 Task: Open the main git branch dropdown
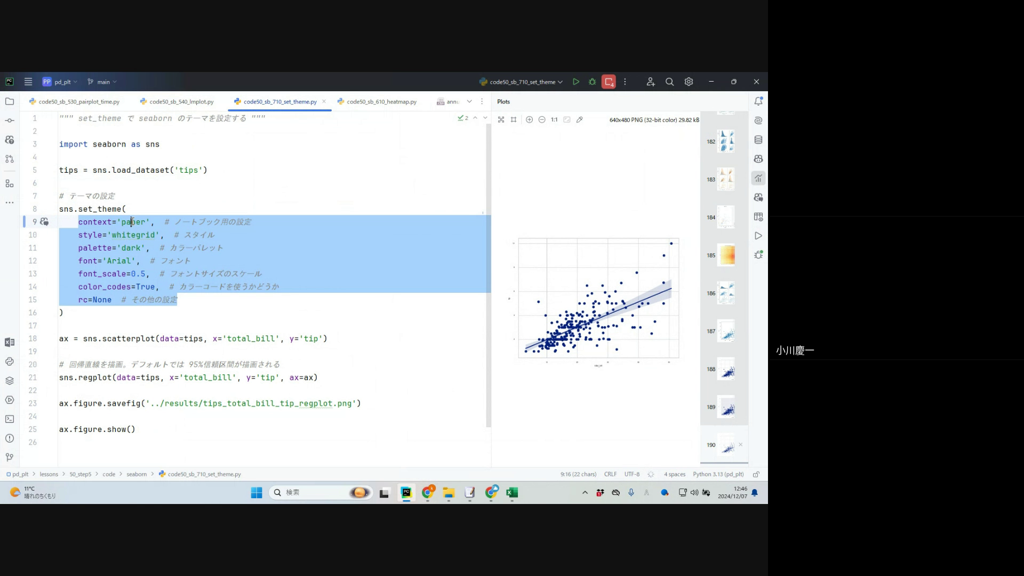coord(102,82)
